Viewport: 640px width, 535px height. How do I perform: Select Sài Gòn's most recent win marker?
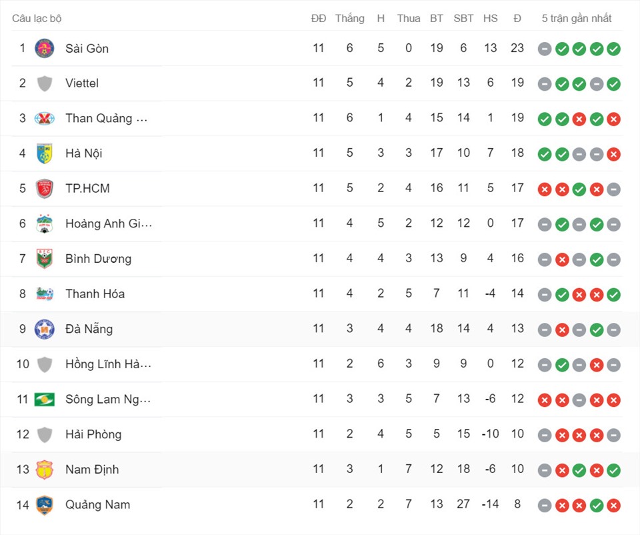point(613,49)
